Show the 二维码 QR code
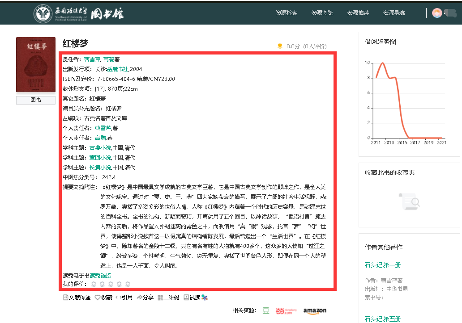This screenshot has height=323, width=462. 160,298
